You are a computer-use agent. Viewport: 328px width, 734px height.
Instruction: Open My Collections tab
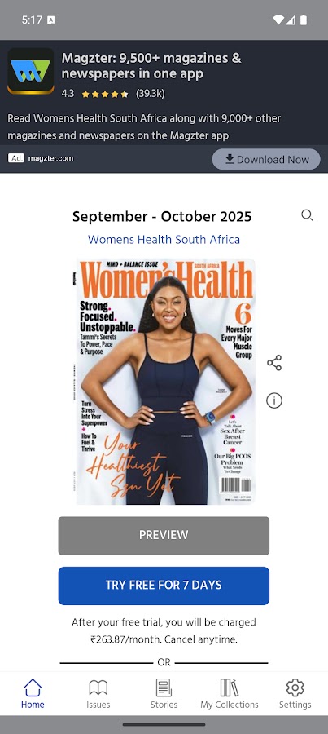click(230, 694)
